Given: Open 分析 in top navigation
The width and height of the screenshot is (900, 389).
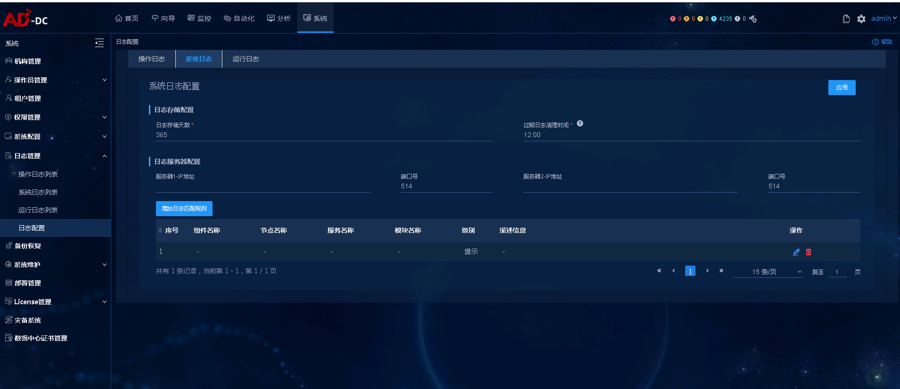Looking at the screenshot, I should (x=279, y=18).
